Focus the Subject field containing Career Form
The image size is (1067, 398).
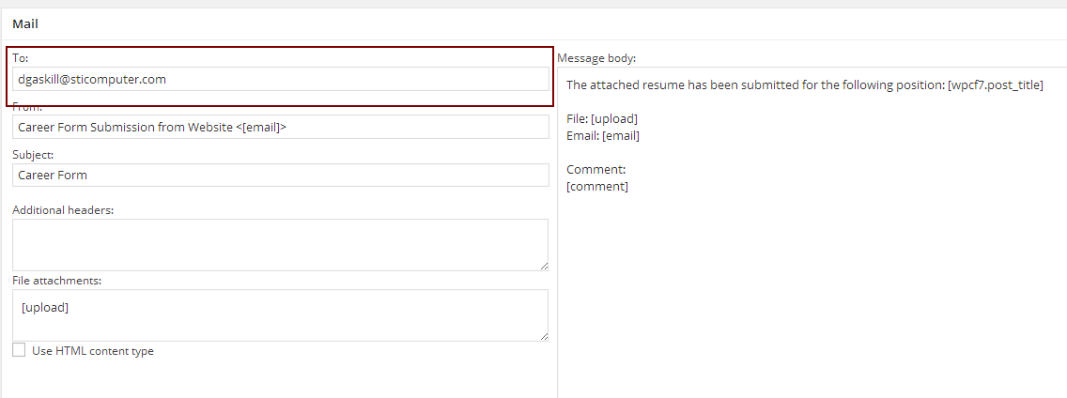tap(280, 176)
